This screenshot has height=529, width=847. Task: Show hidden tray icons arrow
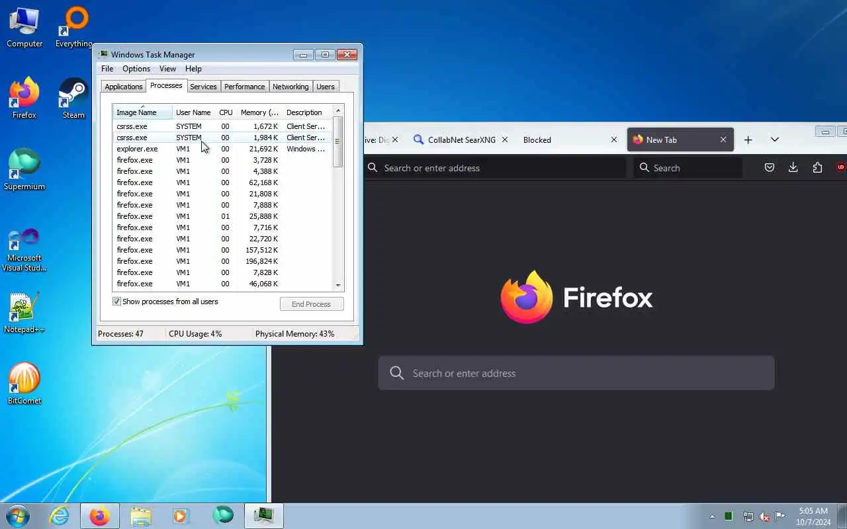point(712,516)
